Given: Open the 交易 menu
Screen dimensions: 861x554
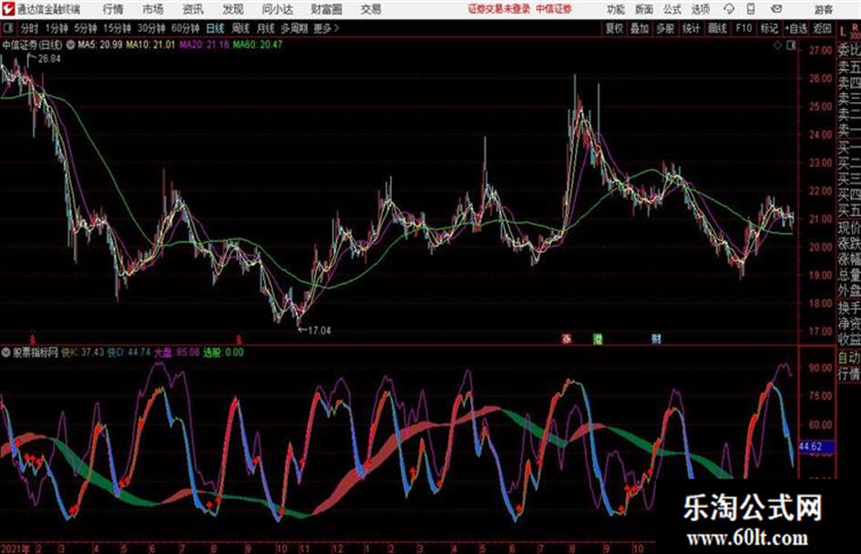Looking at the screenshot, I should tap(371, 9).
